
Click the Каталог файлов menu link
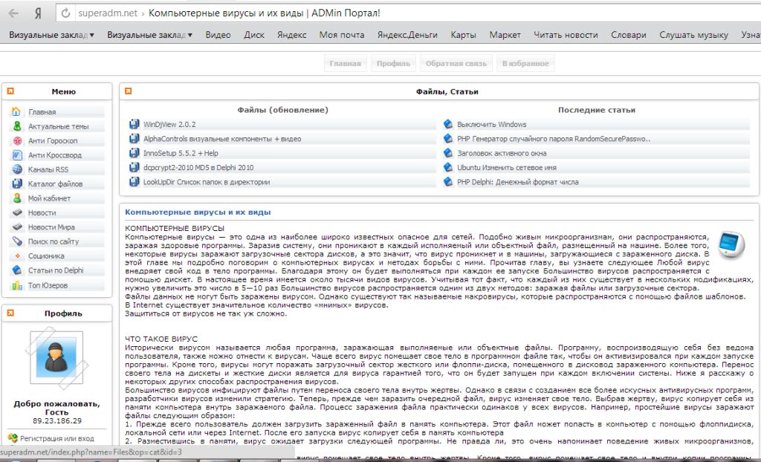[55, 184]
